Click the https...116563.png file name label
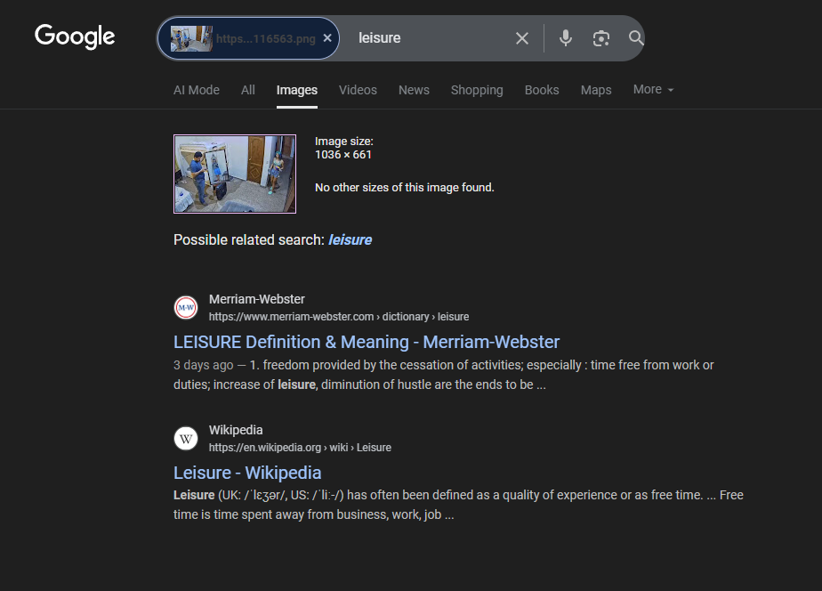The height and width of the screenshot is (591, 822). click(266, 39)
